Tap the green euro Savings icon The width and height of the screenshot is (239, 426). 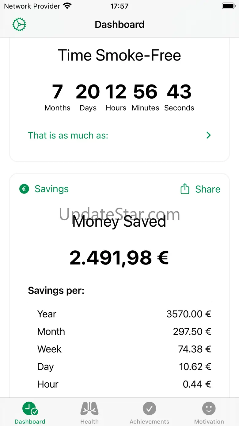pyautogui.click(x=24, y=189)
